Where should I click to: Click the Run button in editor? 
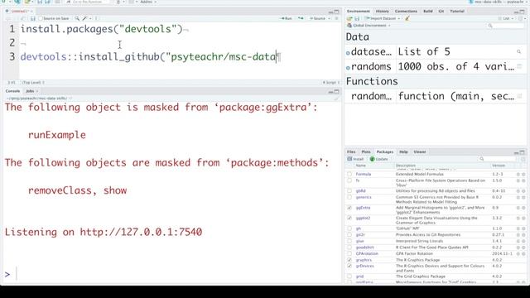click(x=287, y=18)
